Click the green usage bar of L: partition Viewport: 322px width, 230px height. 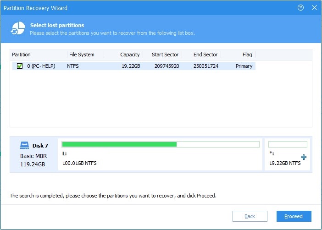119,144
